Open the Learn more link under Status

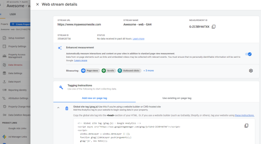point(139,39)
